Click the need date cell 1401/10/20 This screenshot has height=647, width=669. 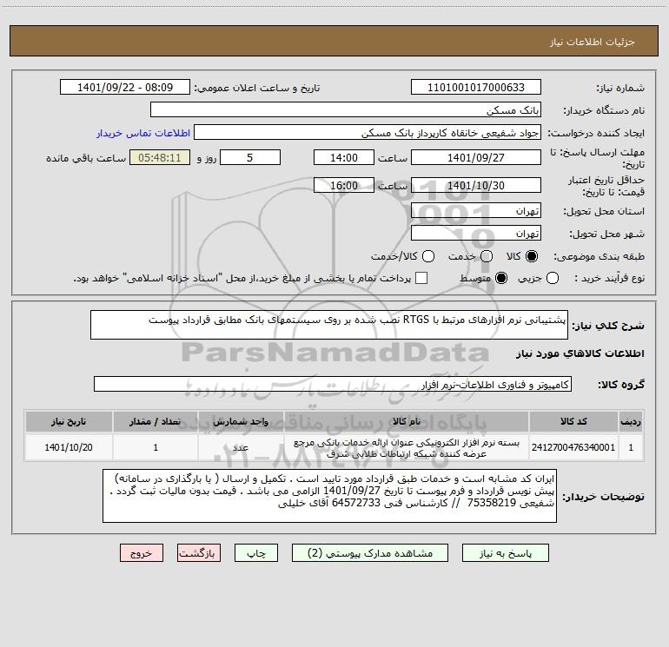[69, 447]
